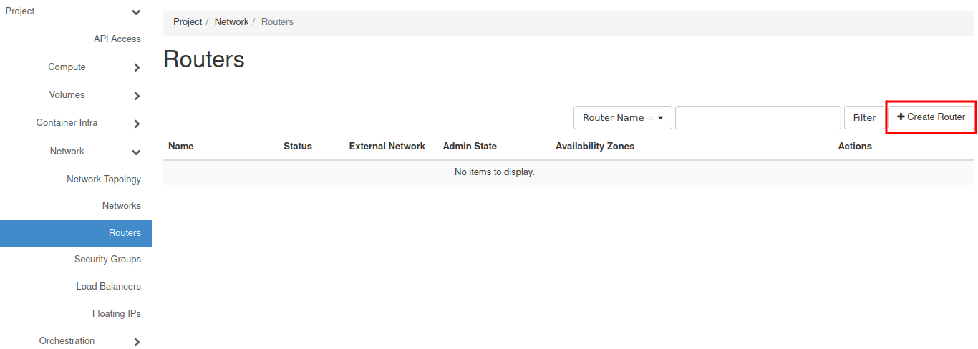Collapse the Network section chevron
Screen dimensions: 978x349
[x=137, y=152]
